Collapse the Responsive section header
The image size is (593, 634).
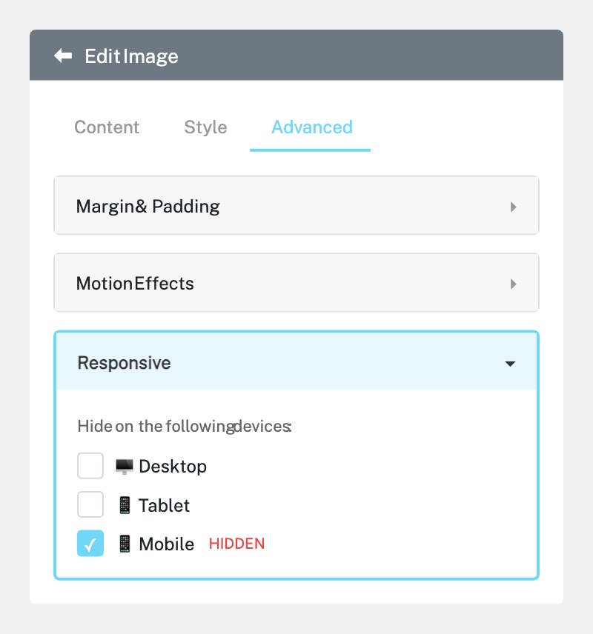click(296, 361)
